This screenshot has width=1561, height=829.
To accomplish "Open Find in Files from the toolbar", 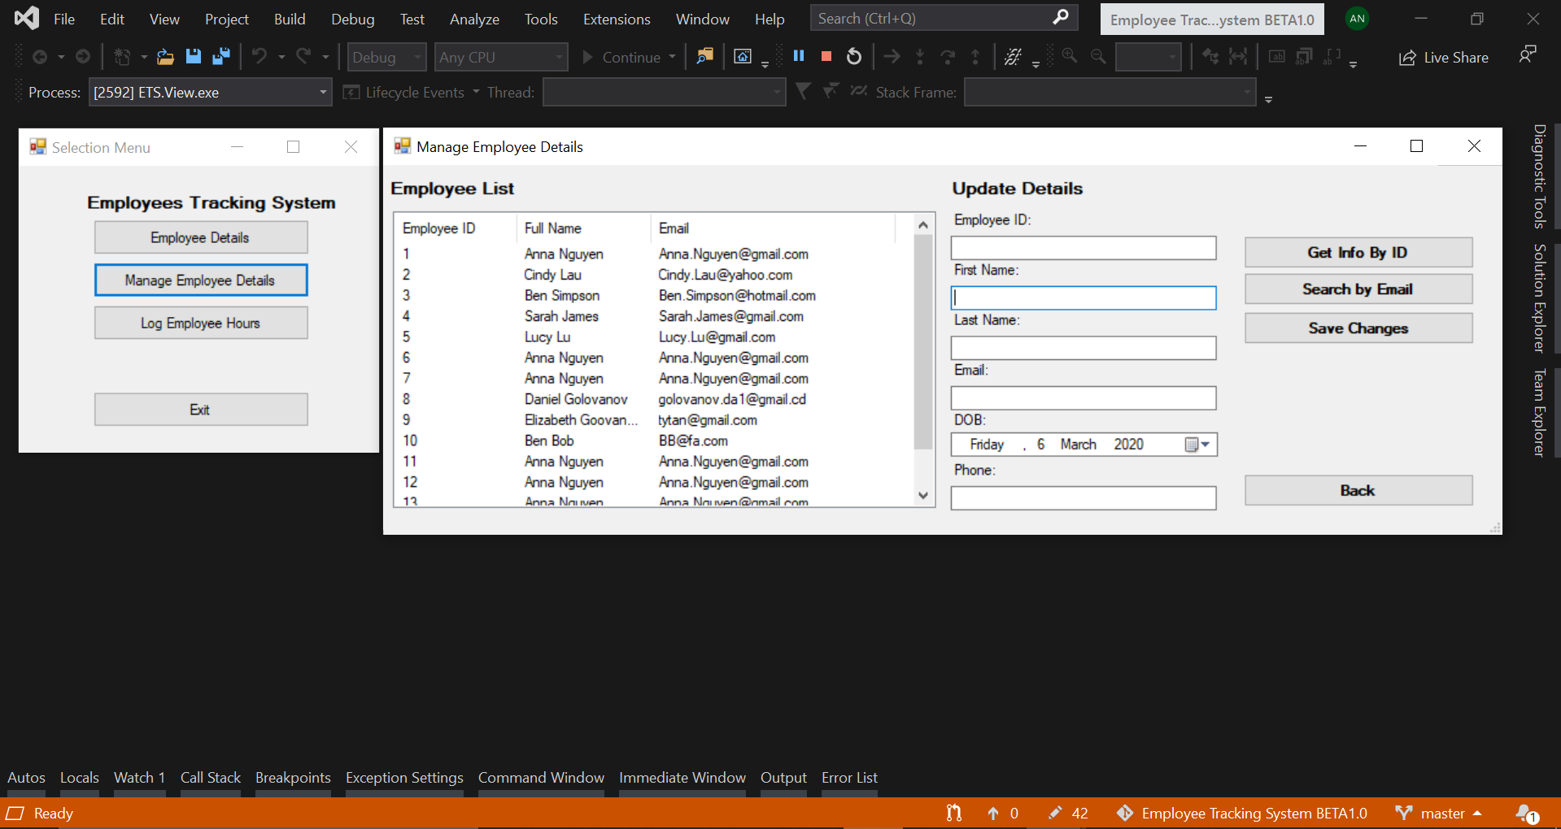I will pos(704,56).
